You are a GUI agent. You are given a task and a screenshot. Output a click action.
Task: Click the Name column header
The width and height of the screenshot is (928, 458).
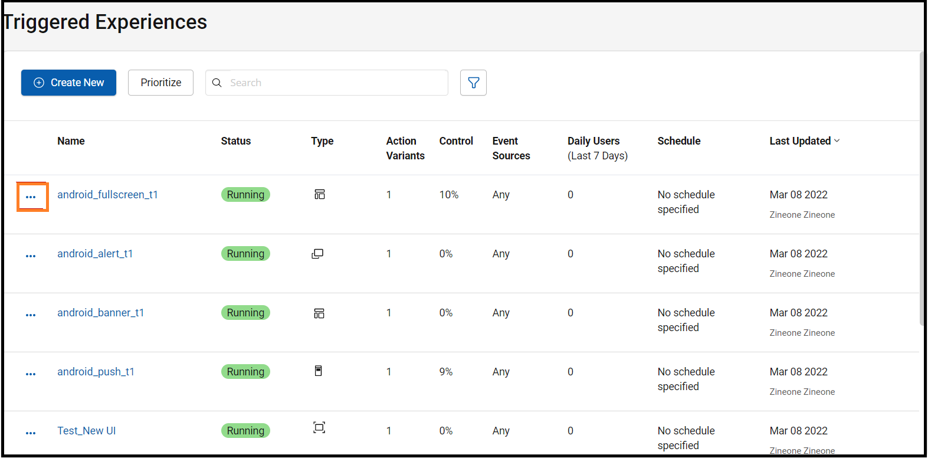(71, 141)
